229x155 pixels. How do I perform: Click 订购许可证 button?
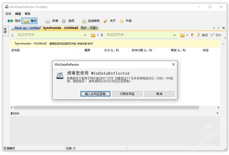point(127,94)
